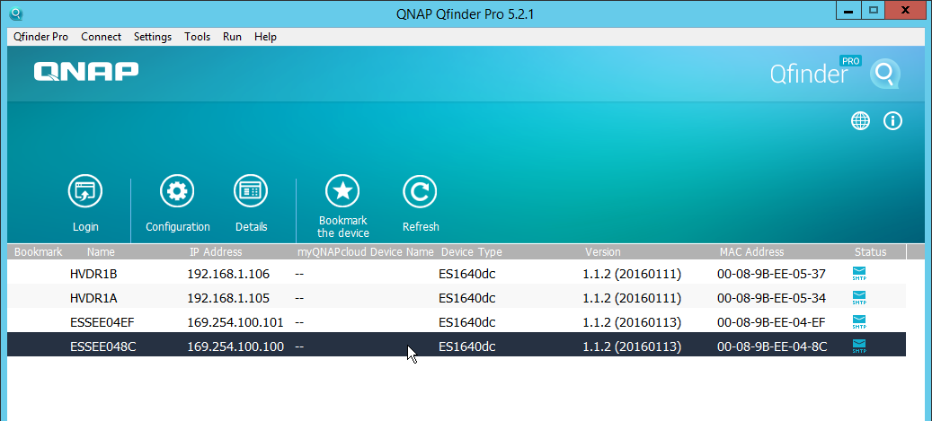Open the language globe icon

(860, 121)
